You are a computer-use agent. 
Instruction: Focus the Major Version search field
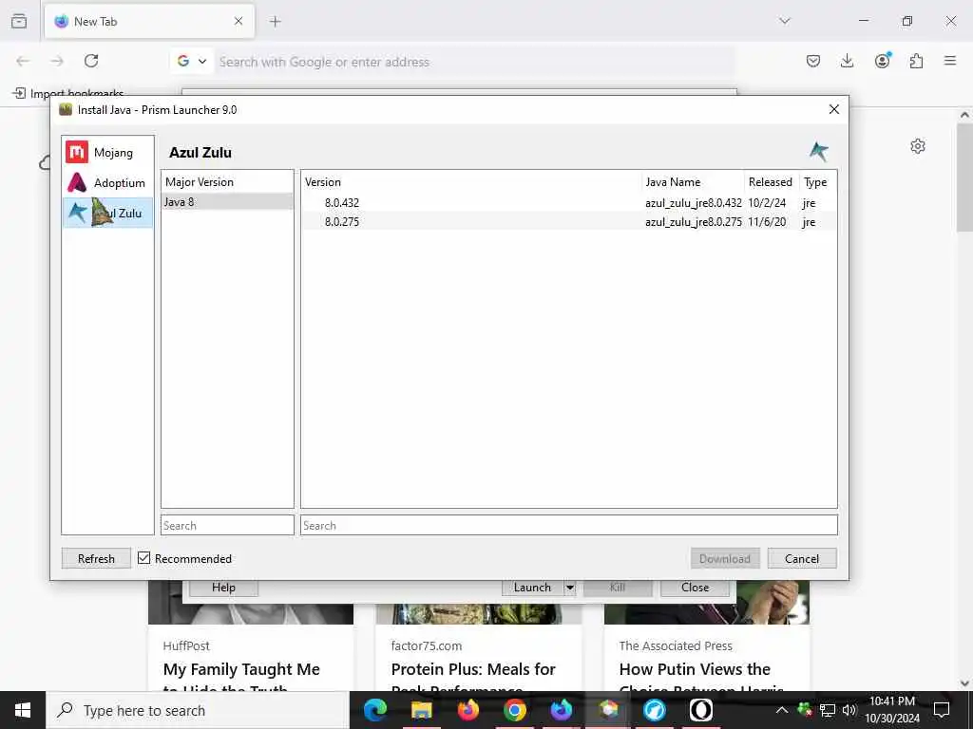click(227, 525)
